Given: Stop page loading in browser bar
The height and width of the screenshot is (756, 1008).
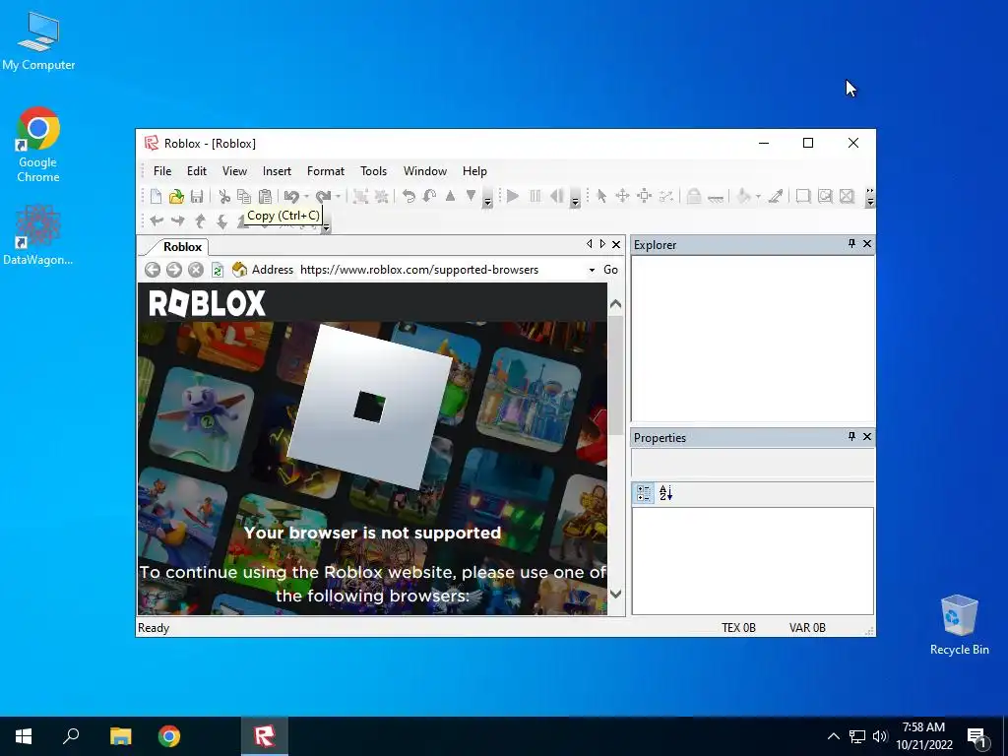Looking at the screenshot, I should 196,270.
